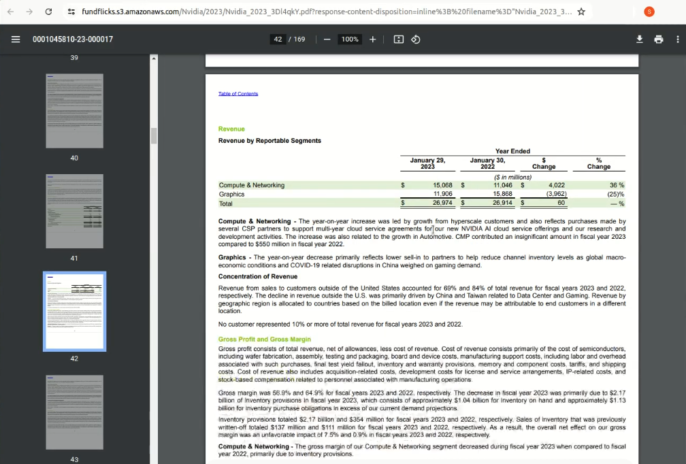Image resolution: width=686 pixels, height=464 pixels.
Task: Set zoom level in the 100% field
Action: click(350, 39)
